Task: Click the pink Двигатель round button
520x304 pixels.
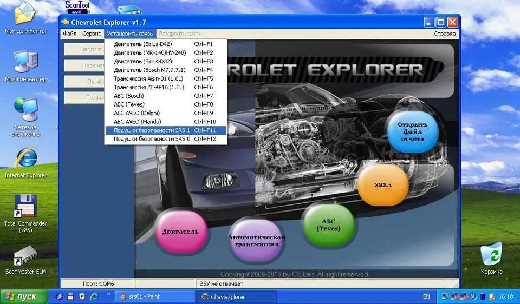Action: point(181,232)
